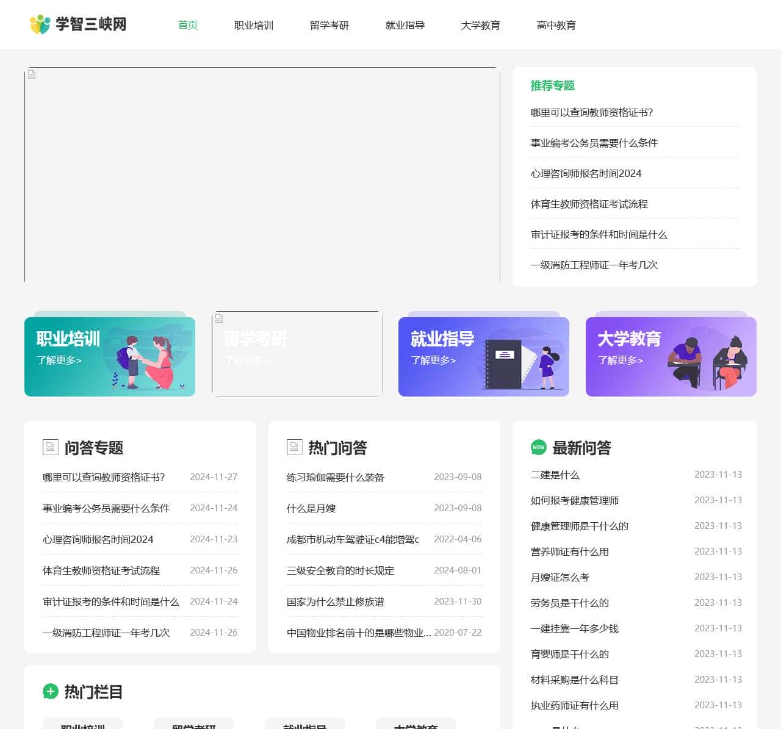Open 就业指导 from the top menu
The width and height of the screenshot is (781, 729).
[x=405, y=25]
